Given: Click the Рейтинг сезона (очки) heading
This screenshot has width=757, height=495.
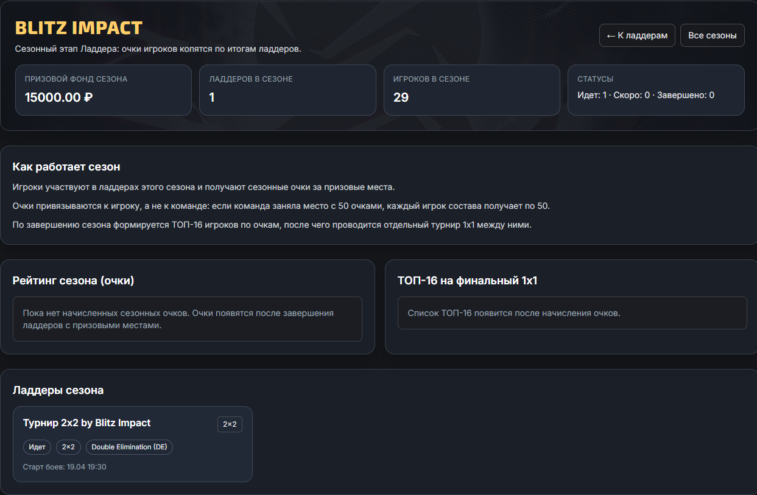Looking at the screenshot, I should coord(73,281).
